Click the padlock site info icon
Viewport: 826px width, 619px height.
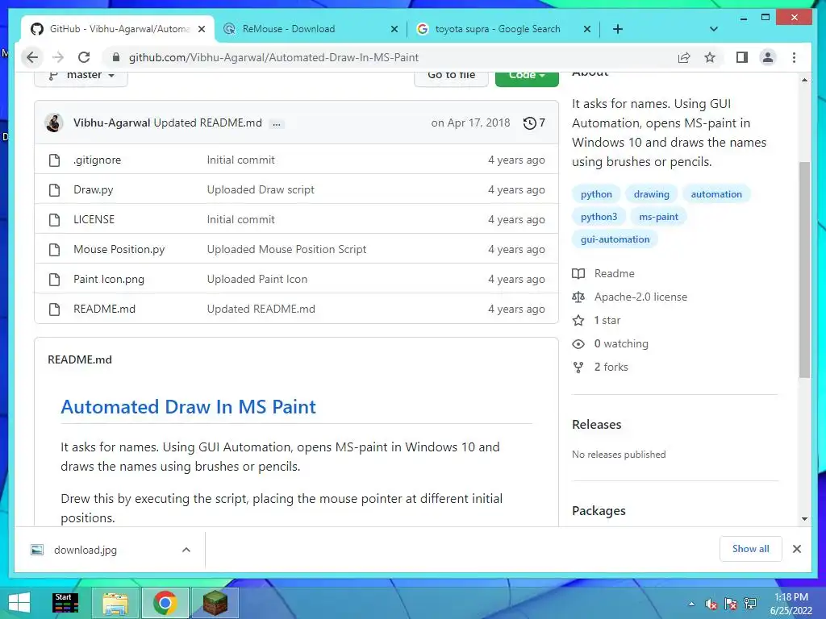coord(116,57)
